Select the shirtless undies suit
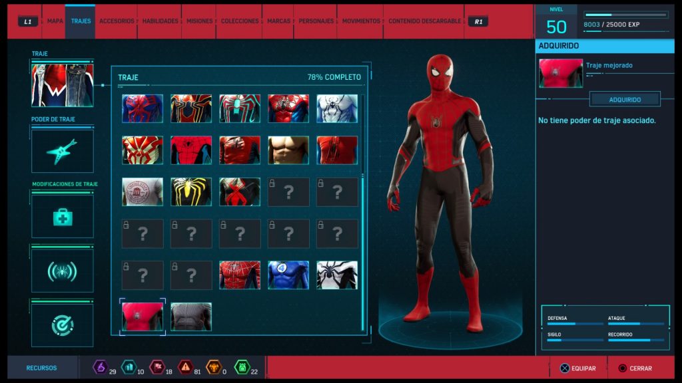Viewport: 682px width, 383px height. point(288,150)
